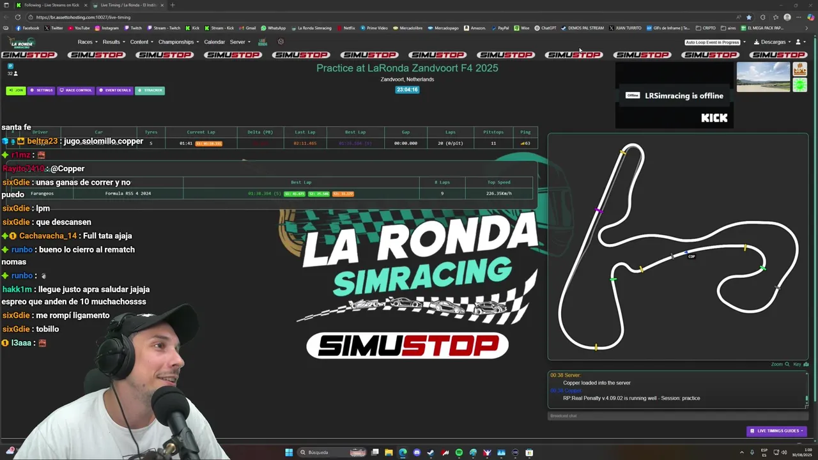
Task: Click the Formula RSS 4 2024 car cell
Action: [x=128, y=194]
